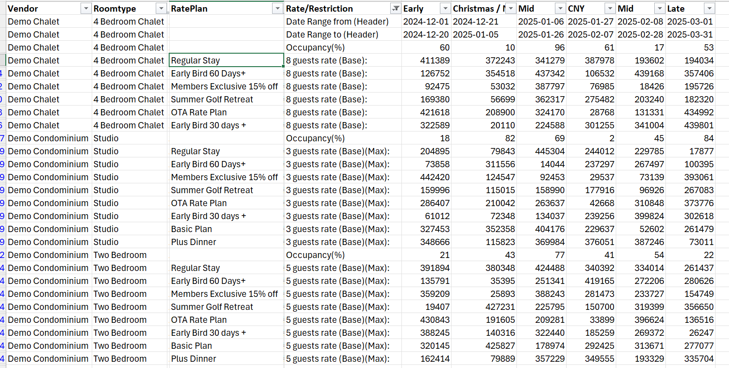Select the selected Regular Stay cell for Demo Chalet

click(x=226, y=60)
